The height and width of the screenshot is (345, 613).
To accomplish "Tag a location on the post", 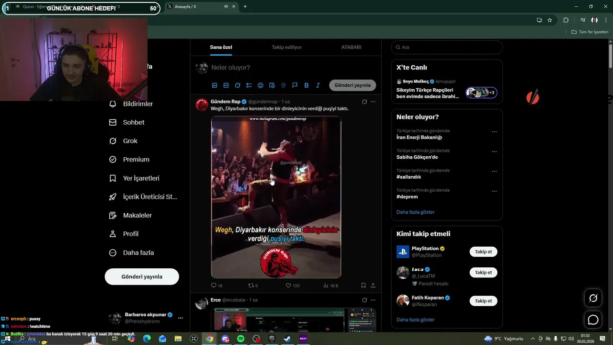I will (284, 85).
